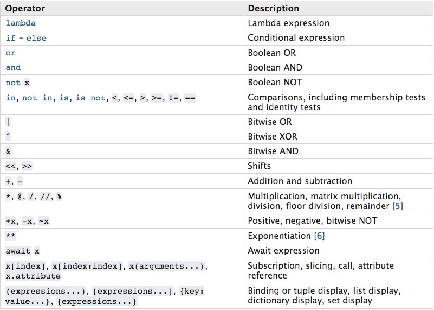The image size is (434, 310).
Task: Click the 'else' keyword link
Action: (36, 38)
